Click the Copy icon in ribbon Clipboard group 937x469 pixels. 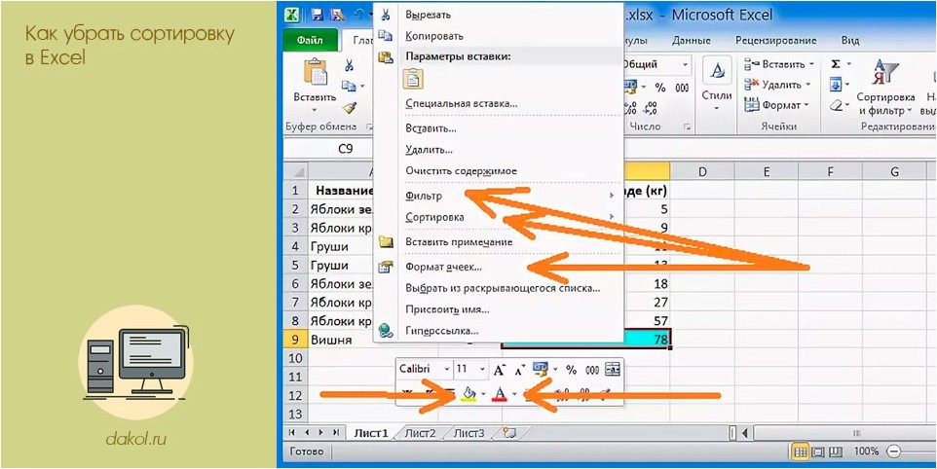(x=349, y=87)
